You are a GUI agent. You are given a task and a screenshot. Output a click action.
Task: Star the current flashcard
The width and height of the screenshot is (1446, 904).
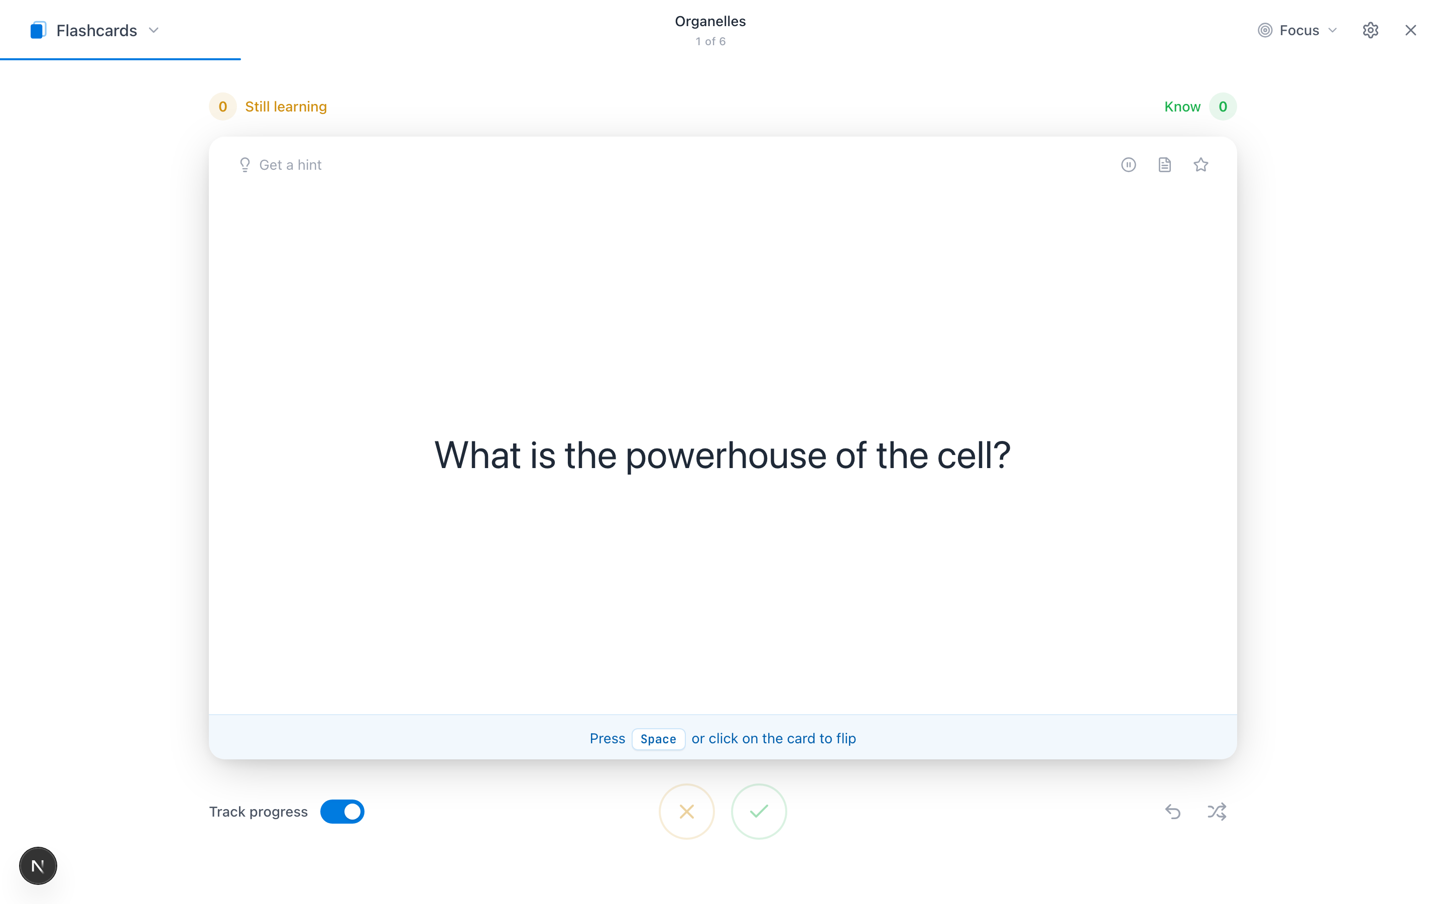coord(1201,164)
